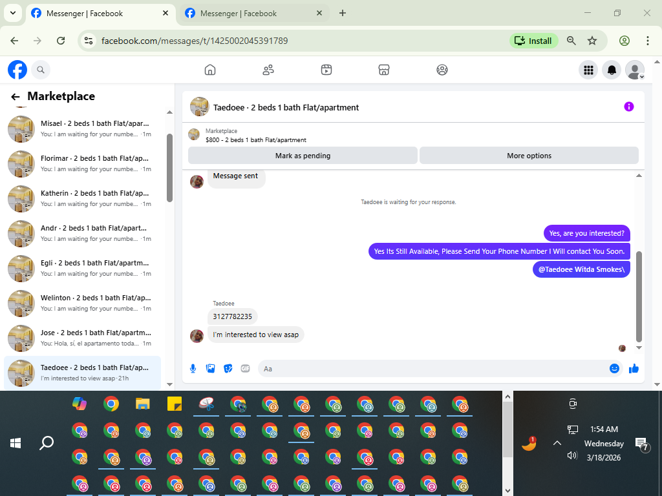Choose a sticker

pyautogui.click(x=228, y=369)
